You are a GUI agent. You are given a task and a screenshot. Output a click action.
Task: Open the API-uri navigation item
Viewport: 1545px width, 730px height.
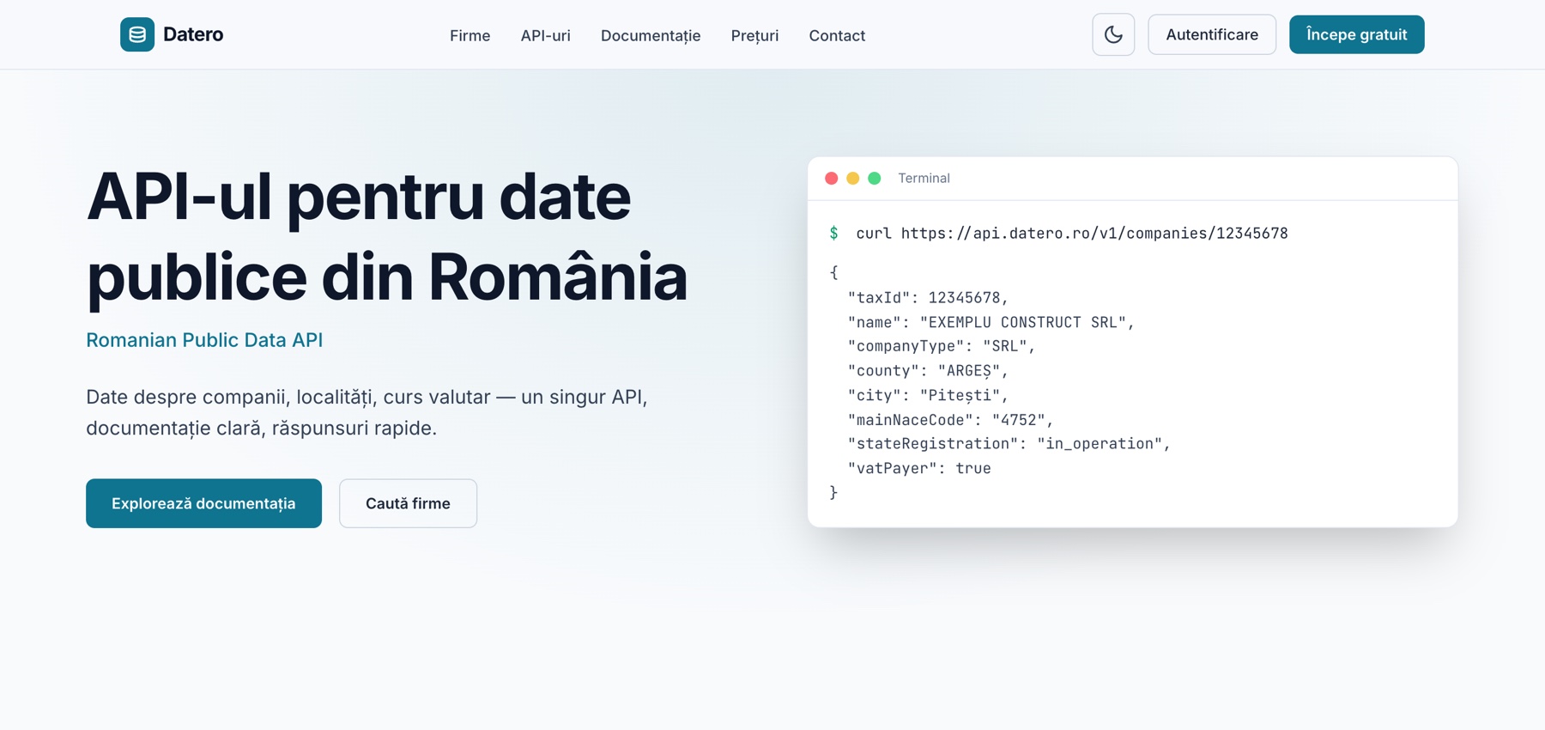click(545, 35)
